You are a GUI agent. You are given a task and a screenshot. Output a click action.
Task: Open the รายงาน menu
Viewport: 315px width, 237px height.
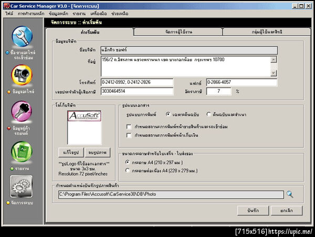(79, 14)
